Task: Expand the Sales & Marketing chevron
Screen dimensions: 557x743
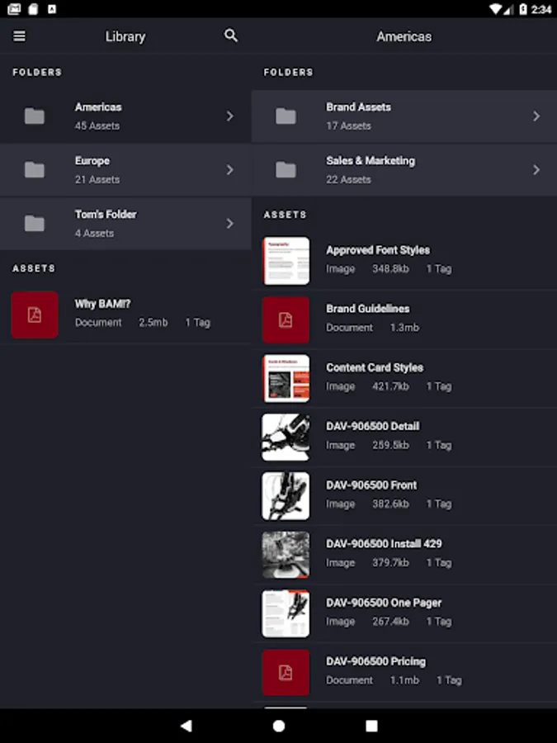Action: point(536,169)
